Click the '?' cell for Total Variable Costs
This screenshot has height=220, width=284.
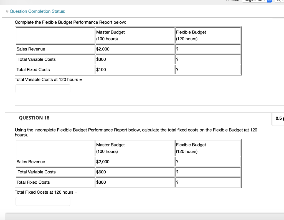(208, 172)
